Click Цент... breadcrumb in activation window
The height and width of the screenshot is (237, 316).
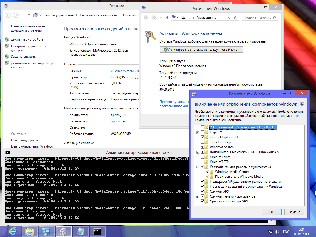(x=186, y=18)
